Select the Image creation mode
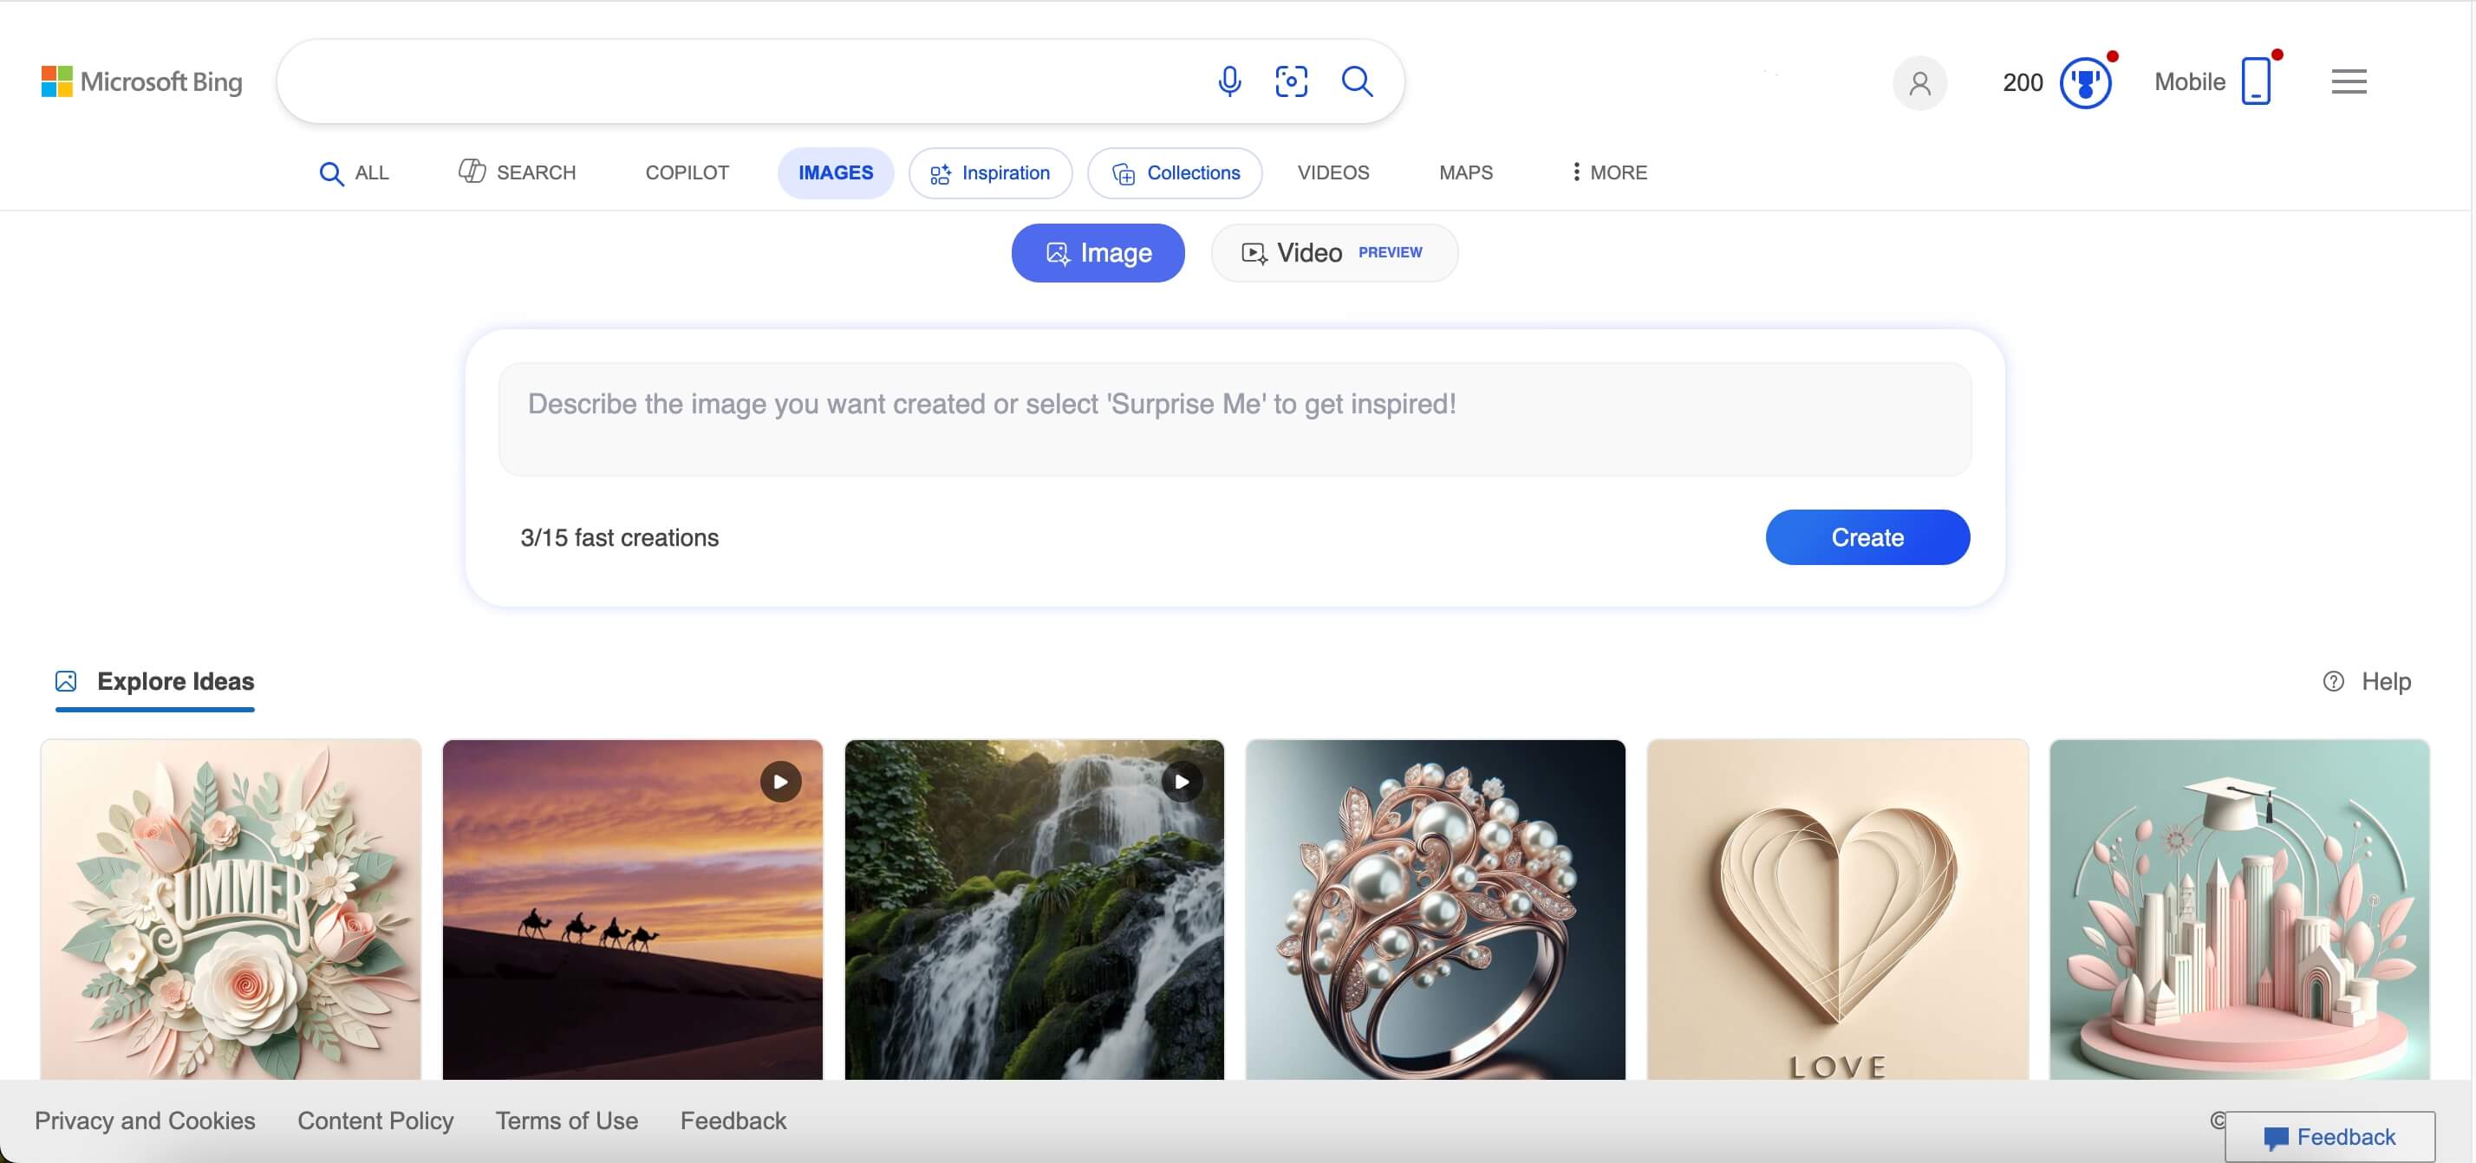The height and width of the screenshot is (1163, 2476). [1098, 253]
